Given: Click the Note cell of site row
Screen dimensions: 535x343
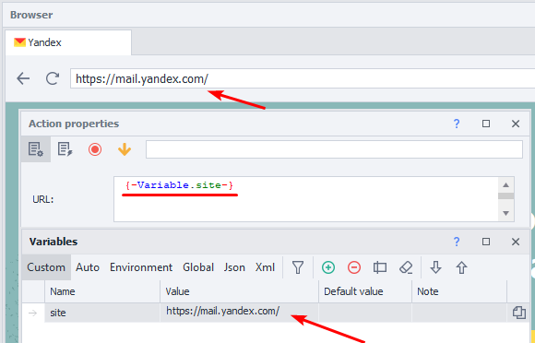Looking at the screenshot, I should click(x=459, y=313).
